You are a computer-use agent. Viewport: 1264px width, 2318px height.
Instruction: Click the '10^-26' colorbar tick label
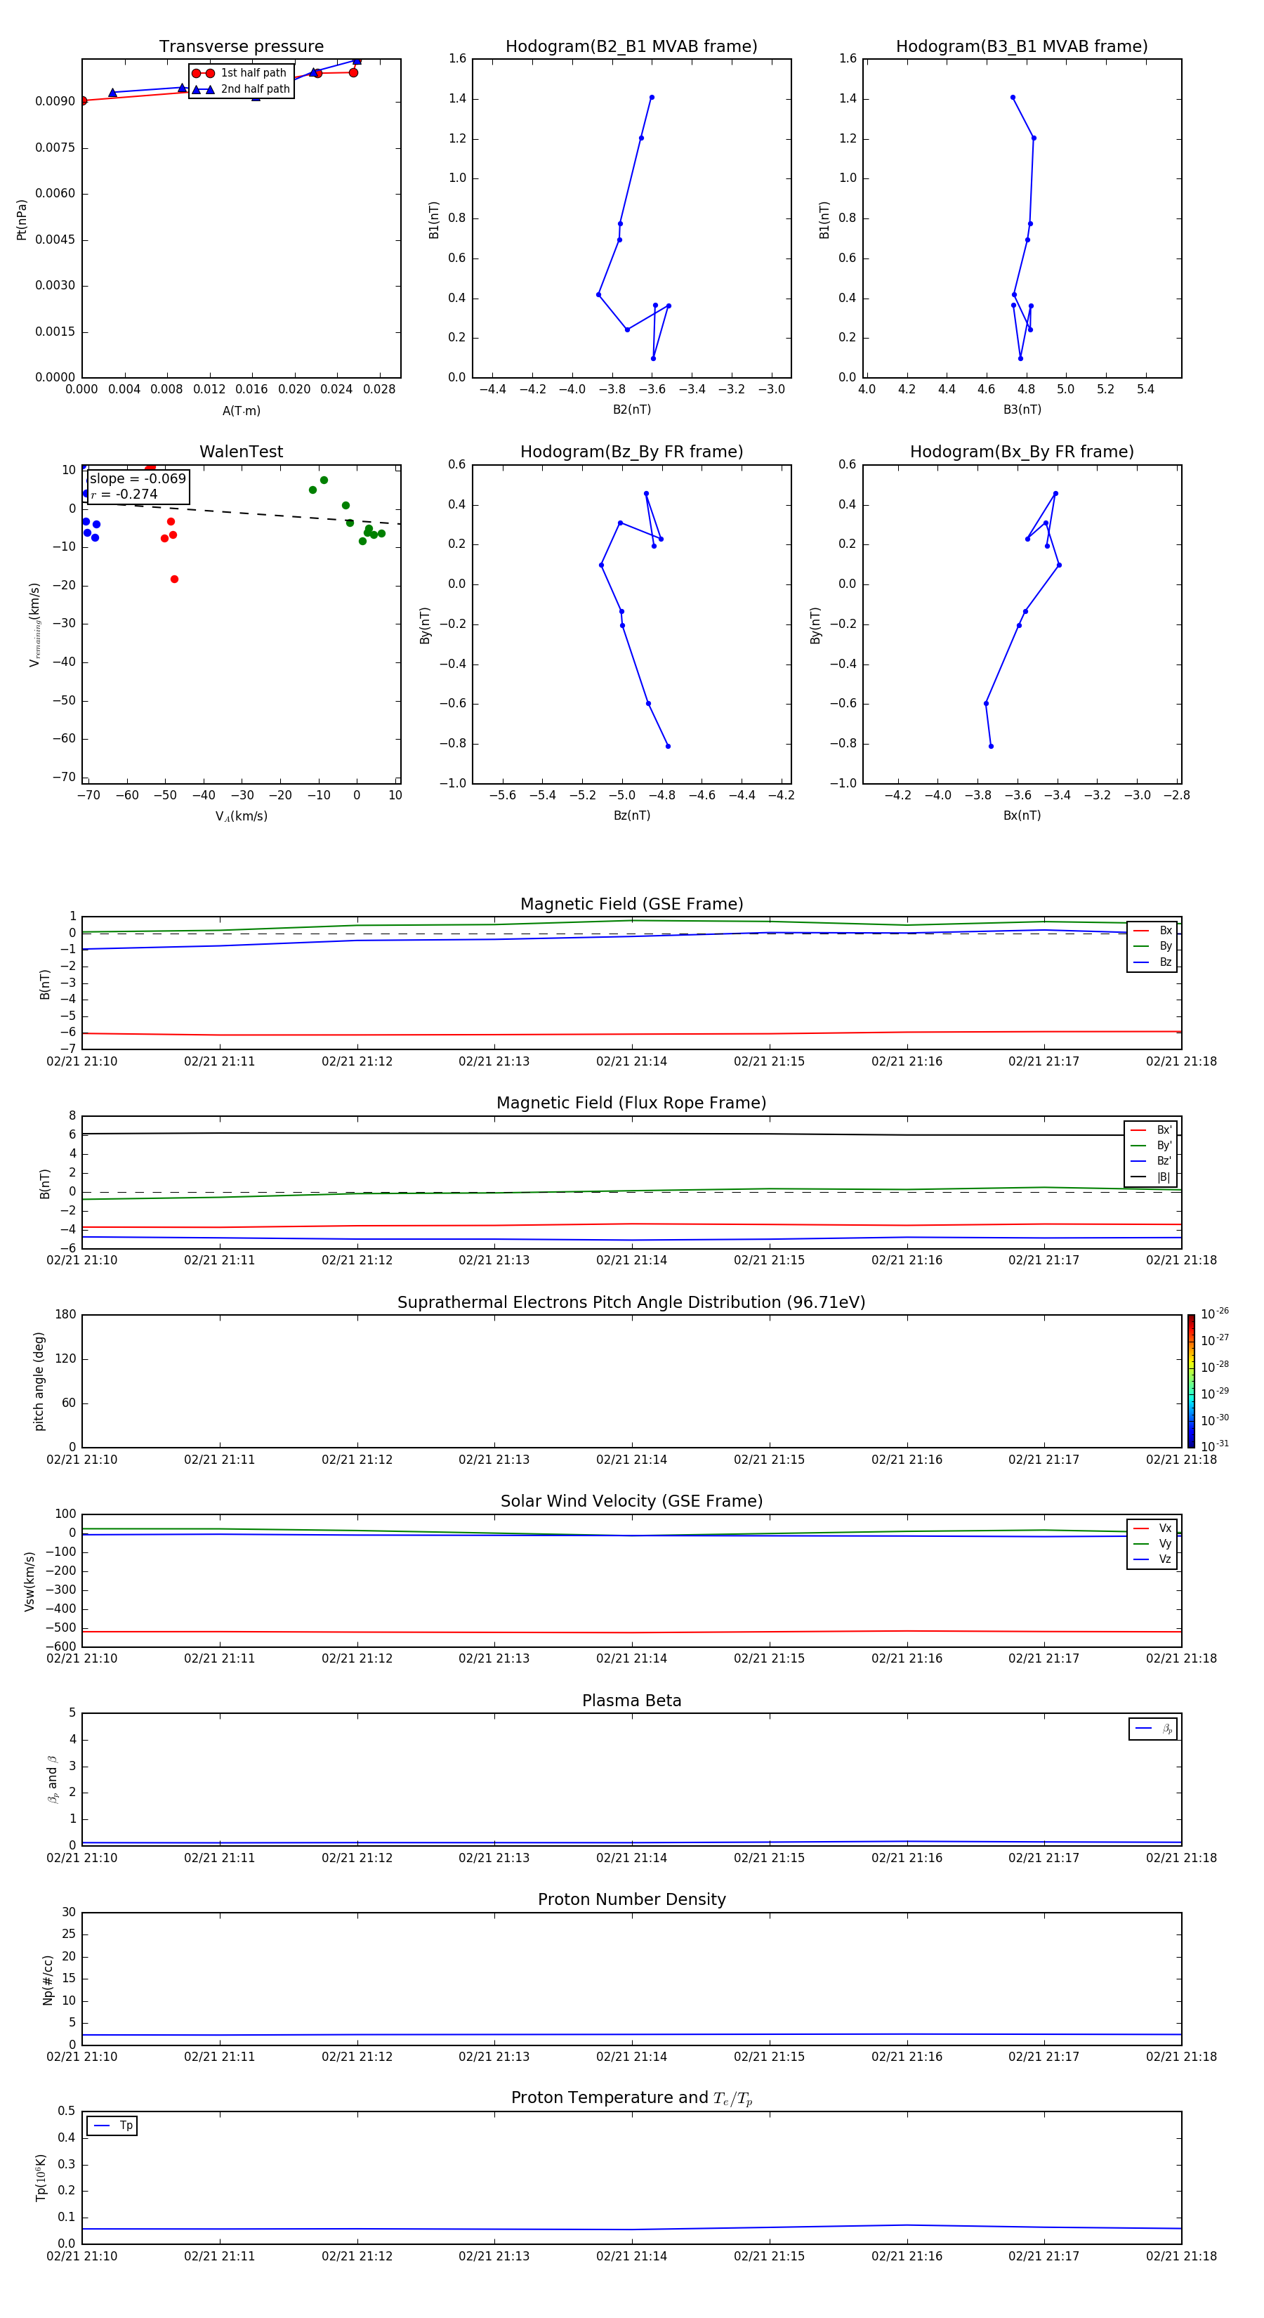coord(1215,1314)
